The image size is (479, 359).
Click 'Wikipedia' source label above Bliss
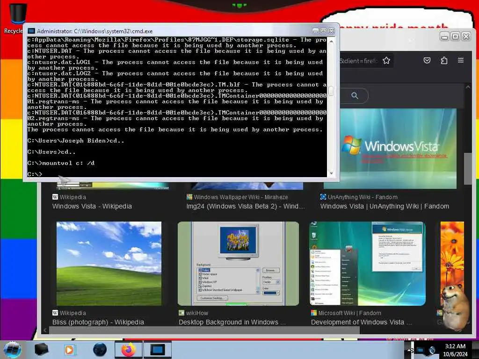click(73, 313)
